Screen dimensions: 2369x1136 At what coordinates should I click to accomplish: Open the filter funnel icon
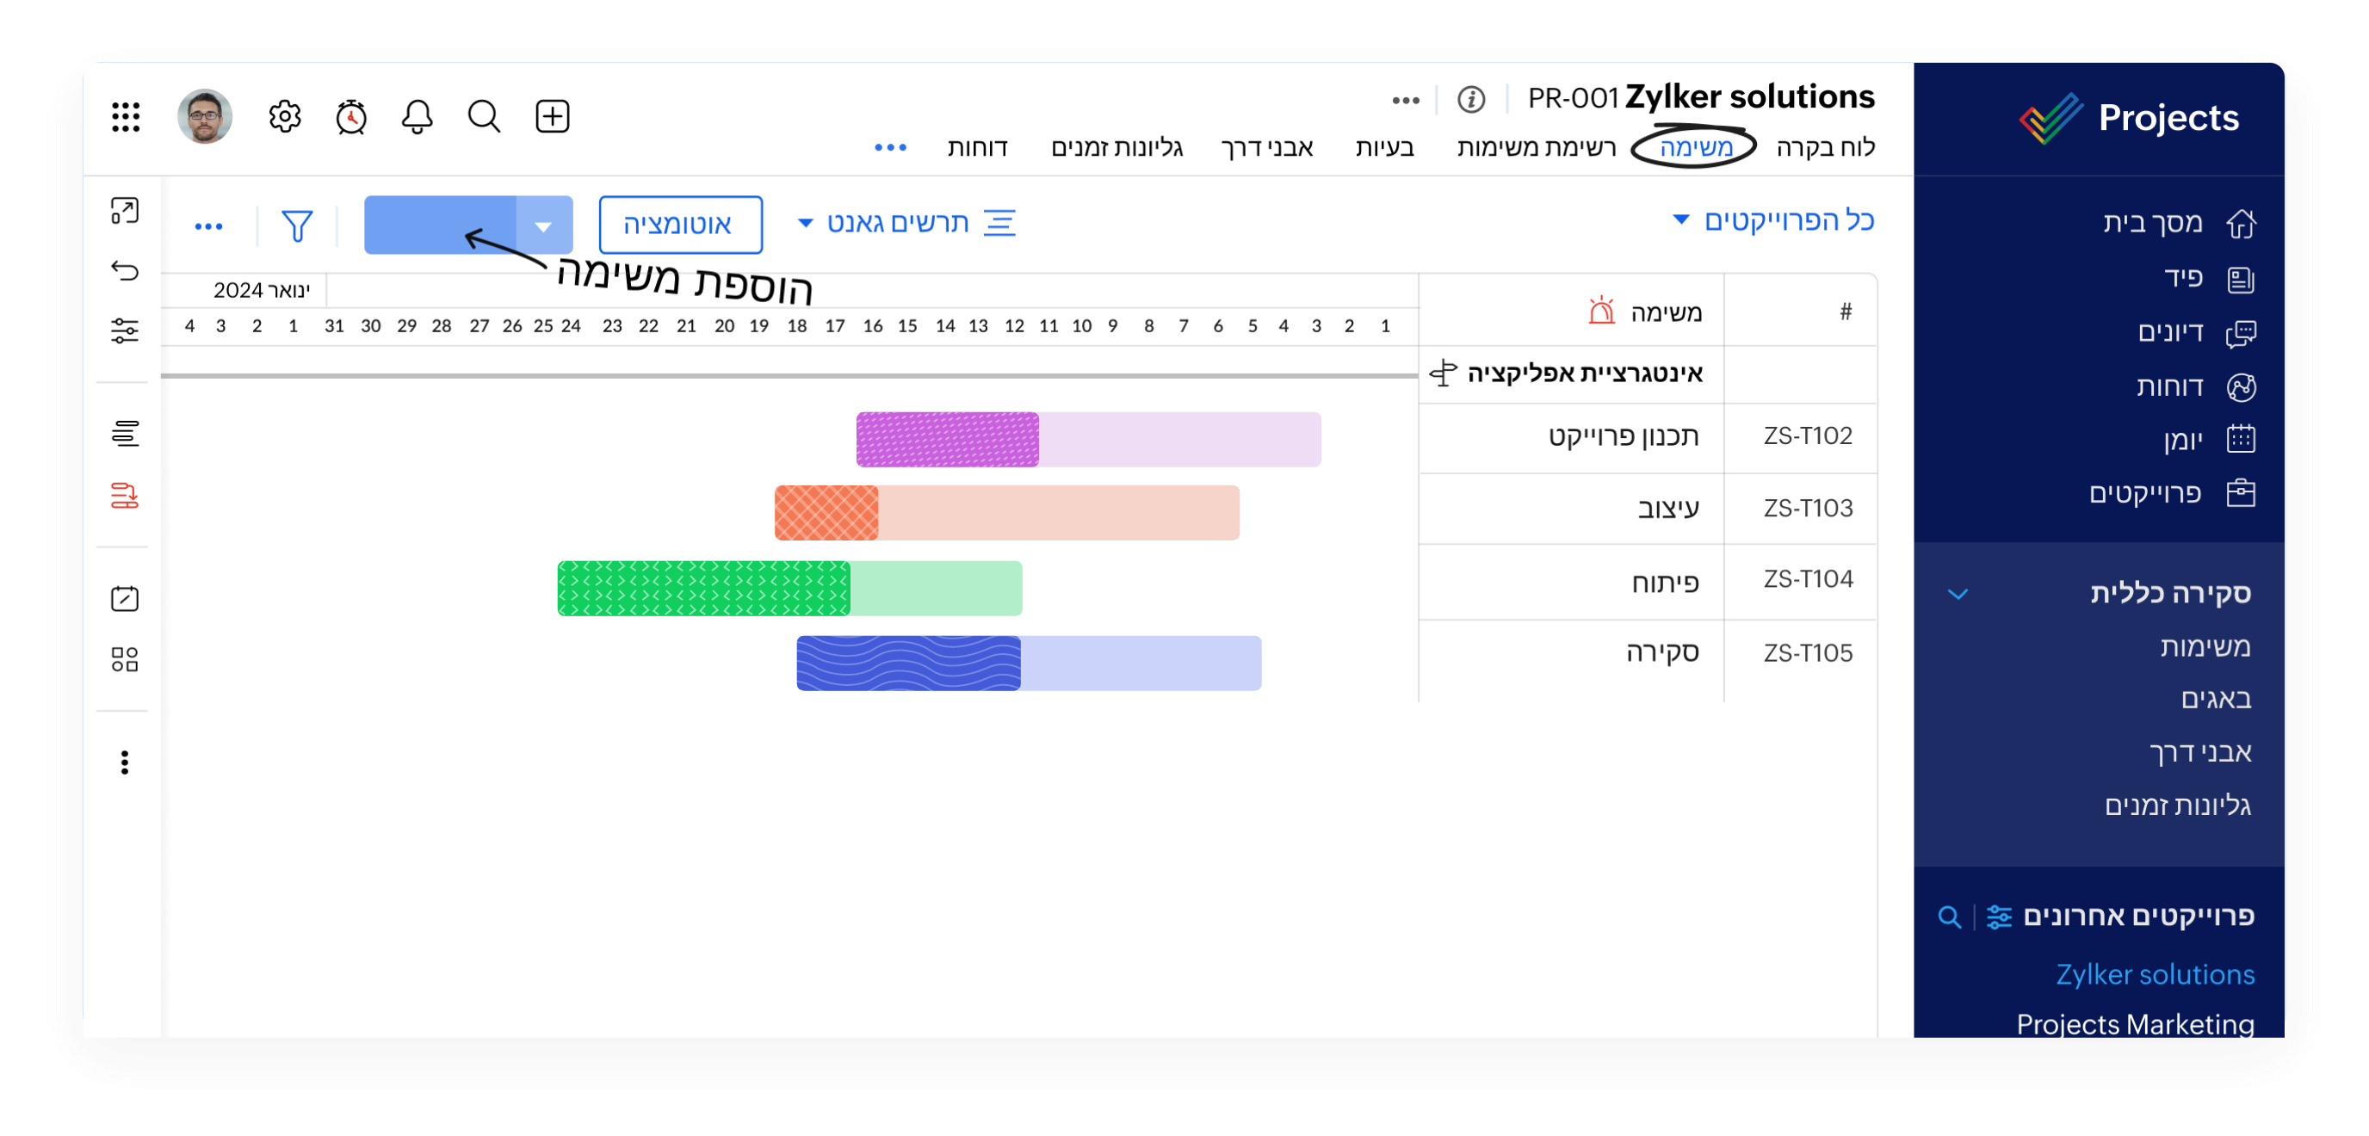[296, 225]
